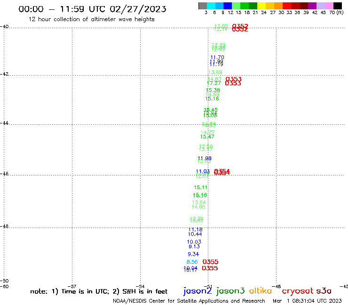348x305 pixels.
Task: Click the wave height value '11.70'
Action: click(217, 57)
